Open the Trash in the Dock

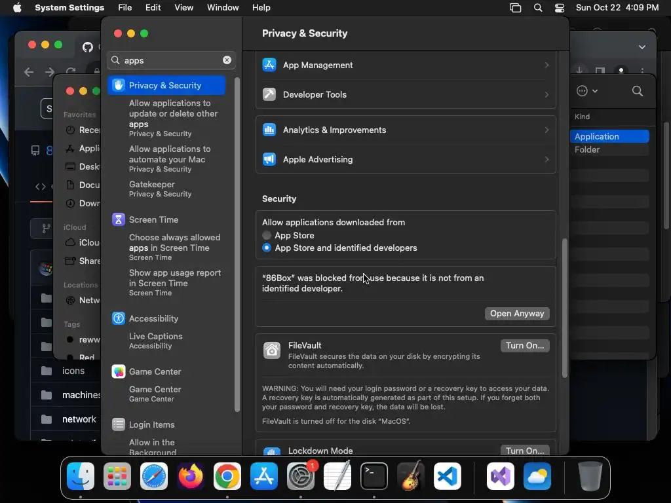click(590, 477)
